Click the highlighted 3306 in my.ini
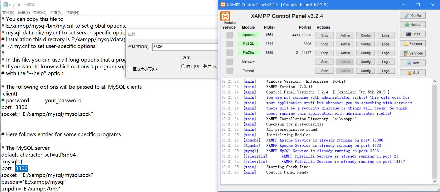 [x=21, y=168]
